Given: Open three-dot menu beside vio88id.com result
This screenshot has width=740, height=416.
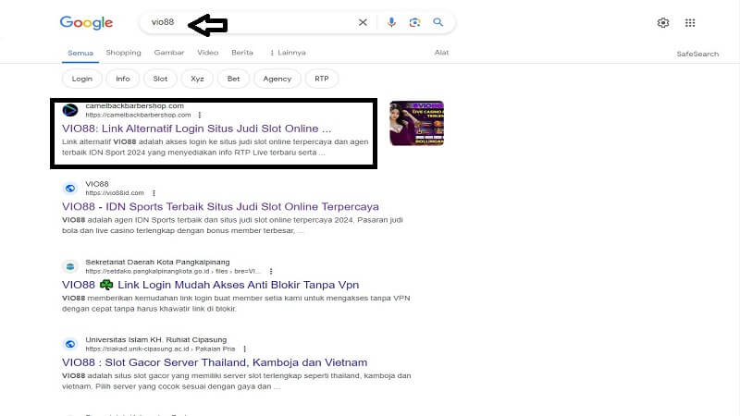Looking at the screenshot, I should click(154, 191).
